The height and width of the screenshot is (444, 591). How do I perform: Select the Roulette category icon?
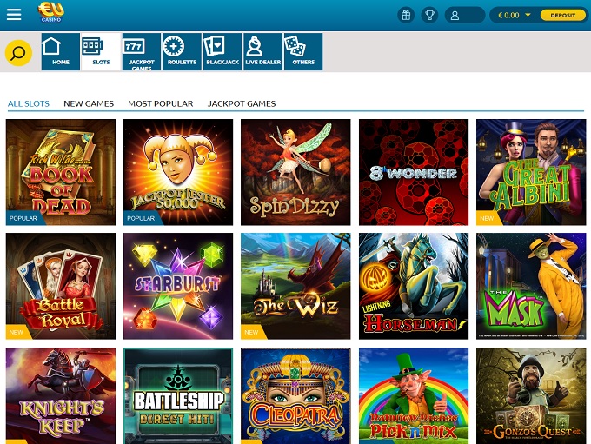tap(181, 51)
